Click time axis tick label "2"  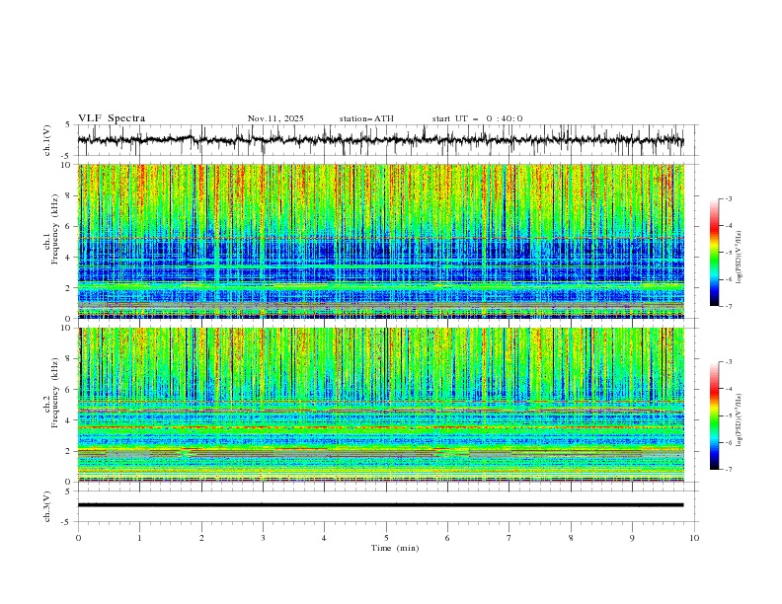201,538
